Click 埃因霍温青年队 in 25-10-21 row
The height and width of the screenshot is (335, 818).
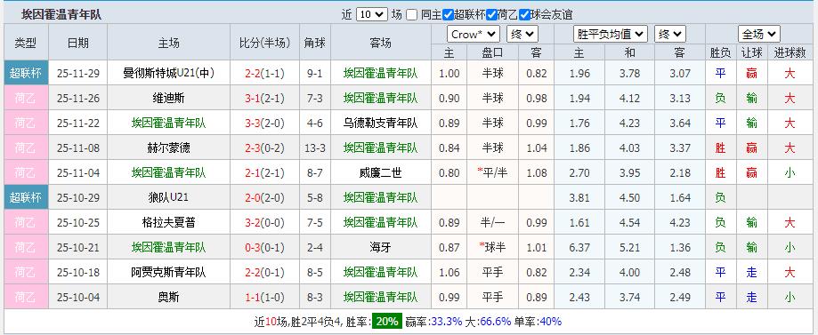[168, 247]
